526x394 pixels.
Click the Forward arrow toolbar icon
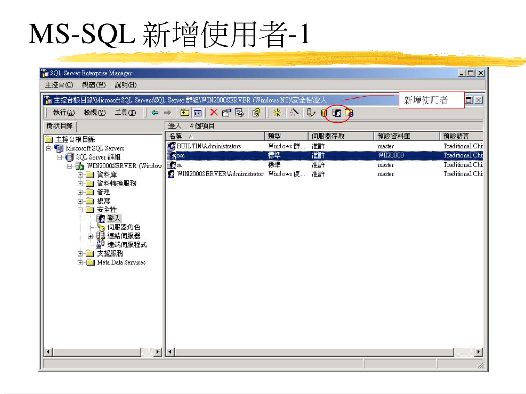point(167,113)
